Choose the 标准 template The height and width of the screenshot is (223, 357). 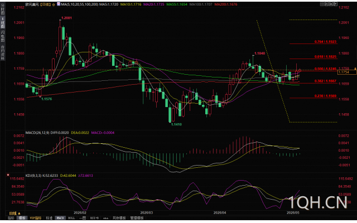pyautogui.click(x=49, y=218)
